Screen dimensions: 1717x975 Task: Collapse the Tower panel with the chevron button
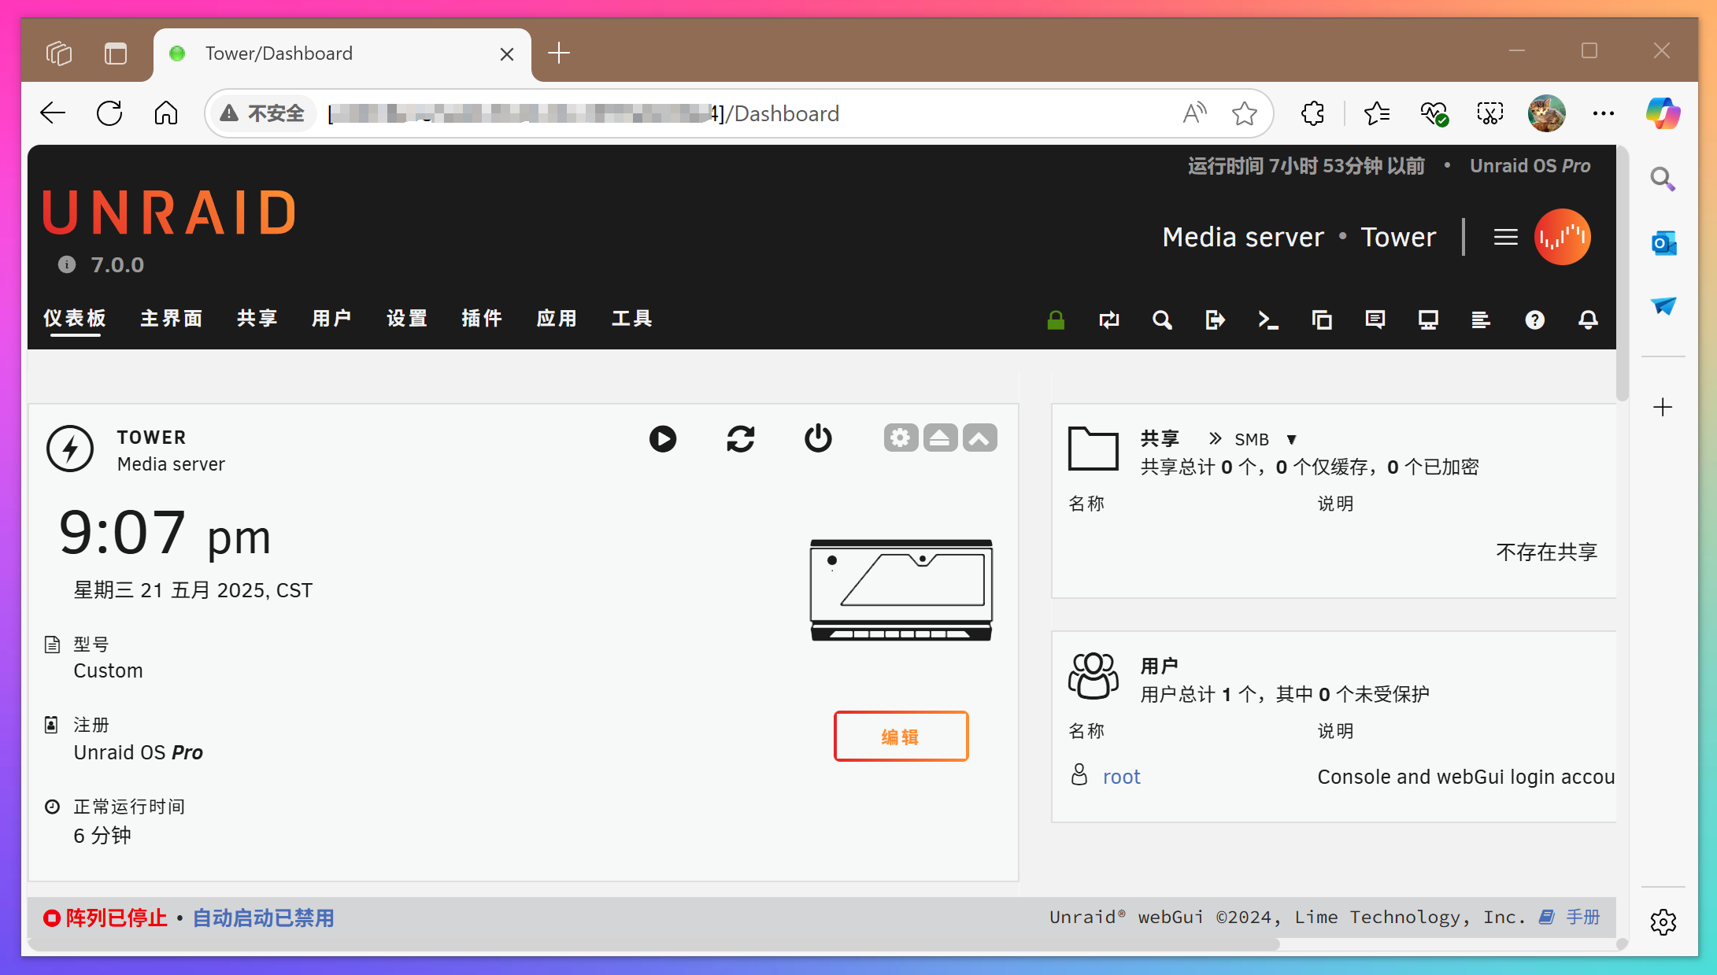[x=979, y=438]
